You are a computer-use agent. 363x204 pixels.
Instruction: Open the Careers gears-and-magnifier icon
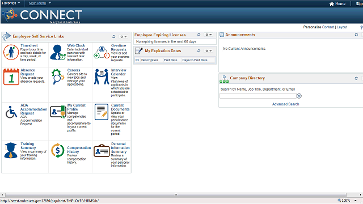[x=57, y=77]
